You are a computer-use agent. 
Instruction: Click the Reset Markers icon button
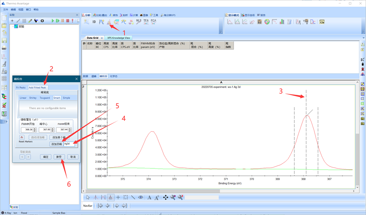22,137
